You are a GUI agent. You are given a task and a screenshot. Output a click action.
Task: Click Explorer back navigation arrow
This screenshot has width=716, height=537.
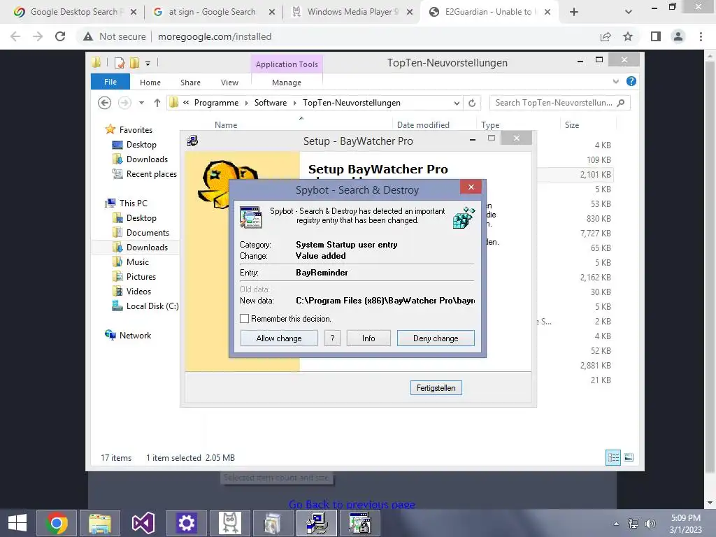click(x=105, y=103)
